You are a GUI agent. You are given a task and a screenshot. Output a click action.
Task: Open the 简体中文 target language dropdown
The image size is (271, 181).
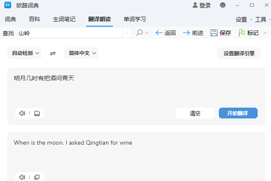point(81,53)
